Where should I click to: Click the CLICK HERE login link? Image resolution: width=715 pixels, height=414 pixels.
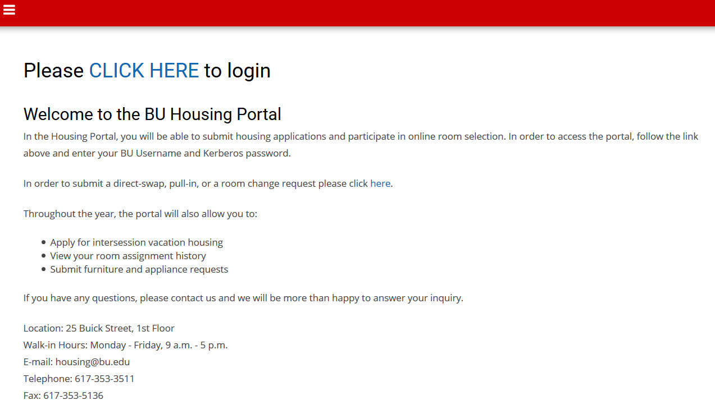coord(144,71)
